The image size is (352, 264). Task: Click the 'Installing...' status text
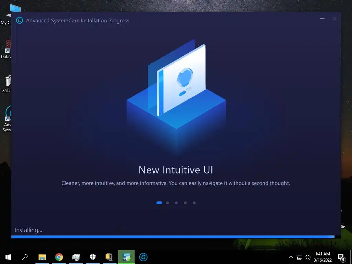(28, 230)
